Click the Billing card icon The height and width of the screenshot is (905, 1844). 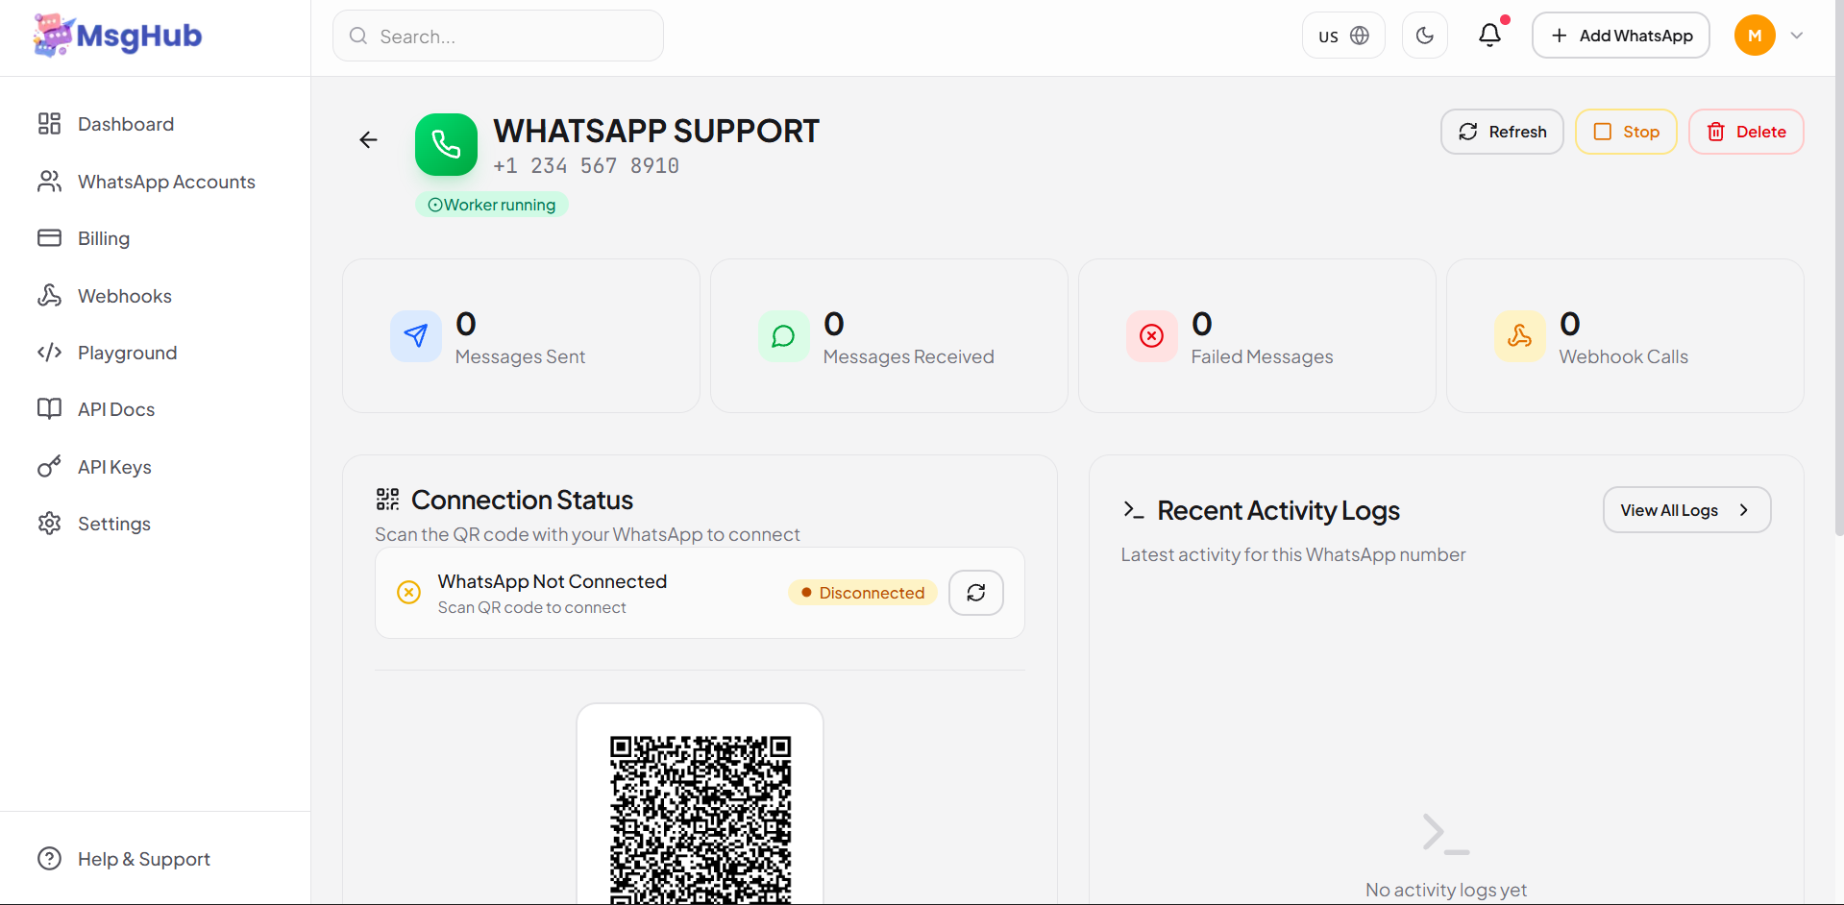pos(49,238)
